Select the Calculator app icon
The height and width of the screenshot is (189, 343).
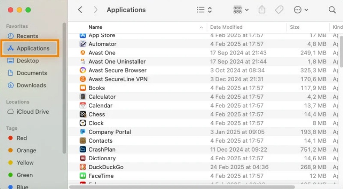83,97
